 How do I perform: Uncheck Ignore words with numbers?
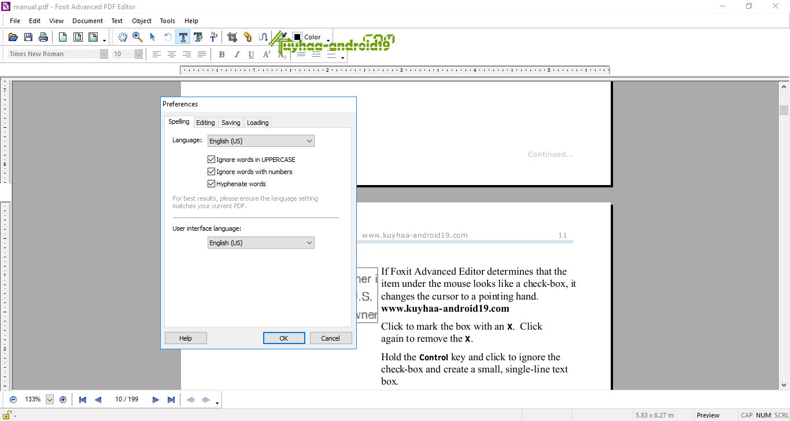pos(211,172)
